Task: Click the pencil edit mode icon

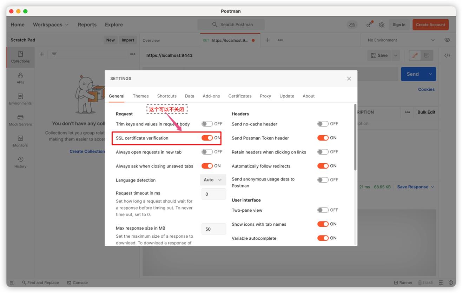Action: [x=415, y=55]
